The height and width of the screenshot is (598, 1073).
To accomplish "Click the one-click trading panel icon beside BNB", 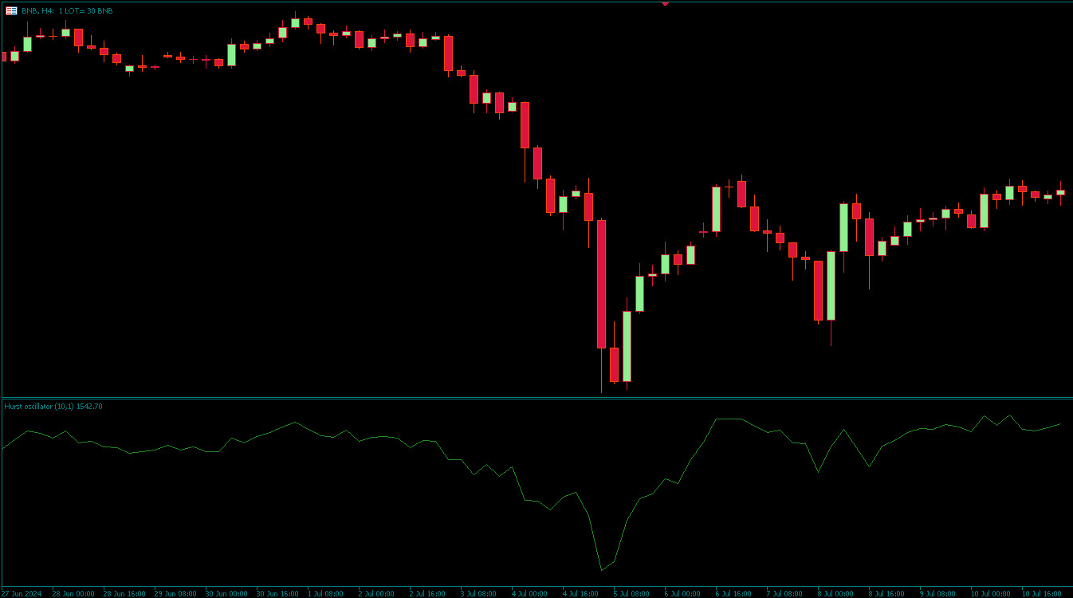I will [11, 11].
